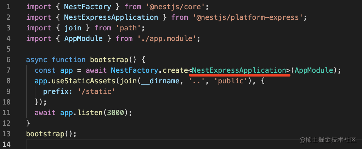Click line number 14 in the gutter
The image size is (362, 149).
click(x=7, y=144)
